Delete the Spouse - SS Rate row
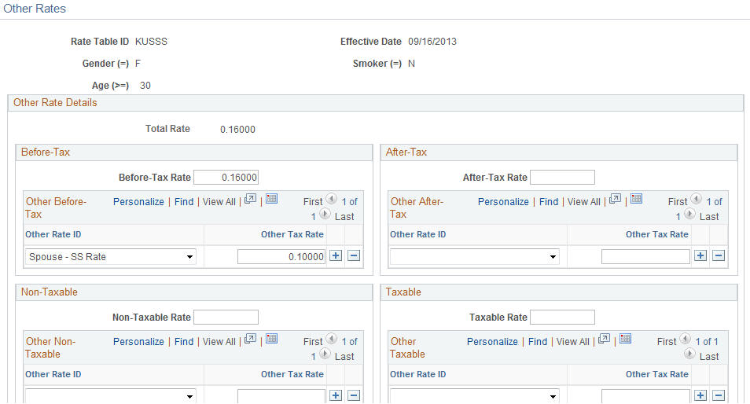The image size is (750, 404). pyautogui.click(x=354, y=255)
